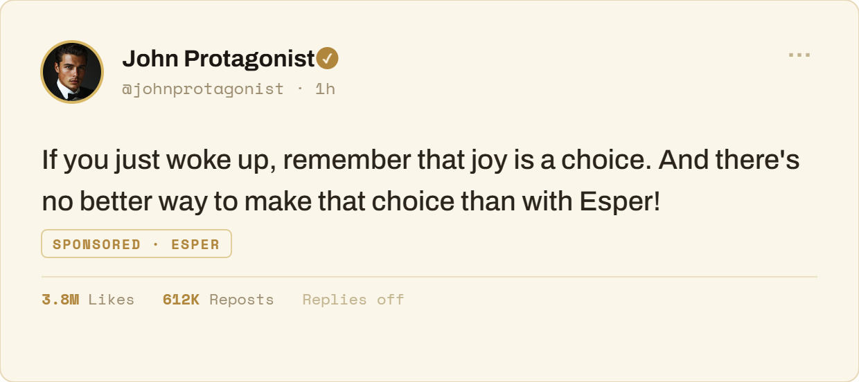This screenshot has width=859, height=382.
Task: Click the Reposts label text
Action: point(242,300)
